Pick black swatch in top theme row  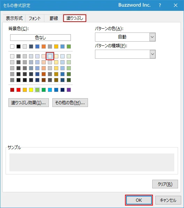[x=19, y=46]
